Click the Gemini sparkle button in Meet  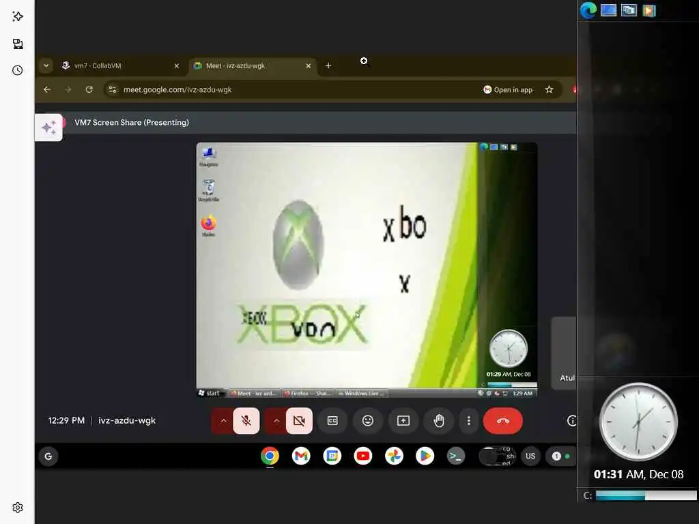pos(48,128)
